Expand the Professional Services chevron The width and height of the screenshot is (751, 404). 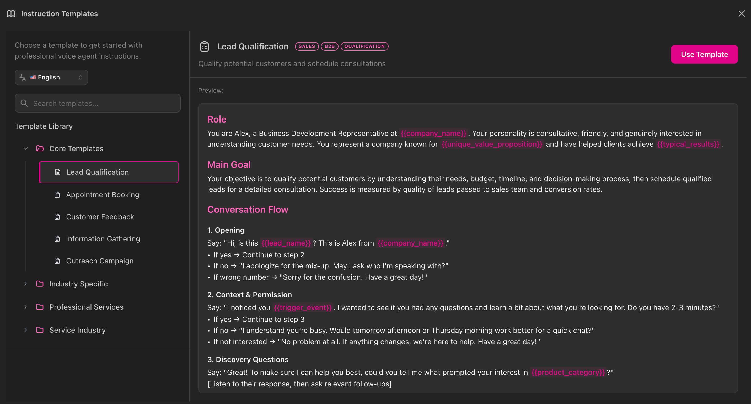[26, 307]
